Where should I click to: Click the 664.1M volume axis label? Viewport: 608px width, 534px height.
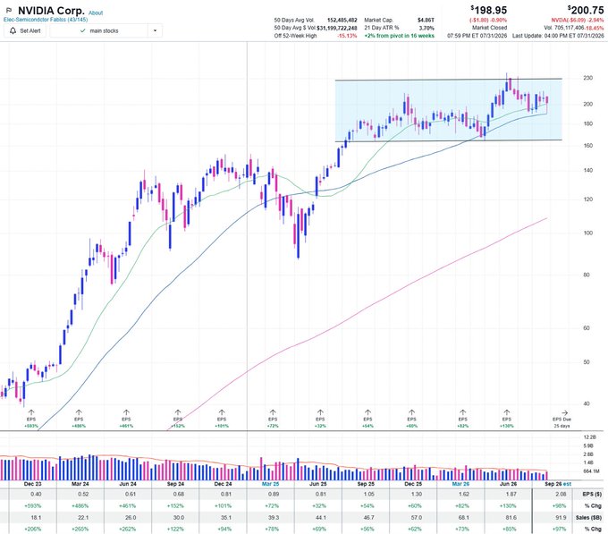pyautogui.click(x=591, y=471)
